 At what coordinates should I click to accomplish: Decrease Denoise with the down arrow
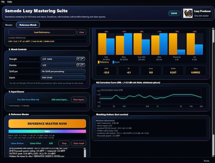(83, 65)
